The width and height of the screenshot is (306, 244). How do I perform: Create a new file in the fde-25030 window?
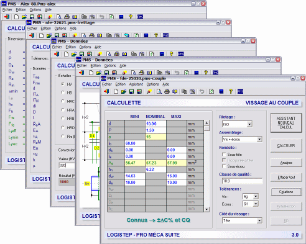point(116,91)
